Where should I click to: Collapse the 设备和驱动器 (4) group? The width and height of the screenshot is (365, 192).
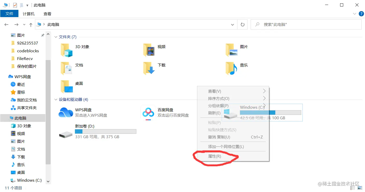pyautogui.click(x=56, y=99)
